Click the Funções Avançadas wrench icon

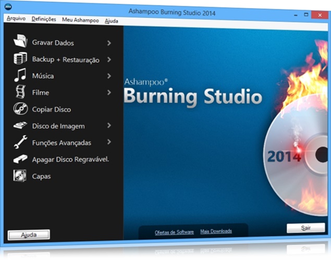coord(20,142)
